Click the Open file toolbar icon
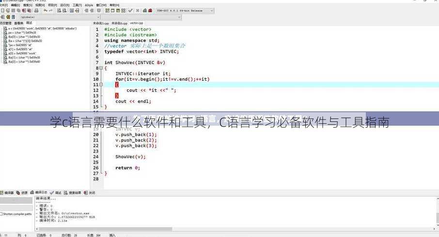 [x=8, y=10]
